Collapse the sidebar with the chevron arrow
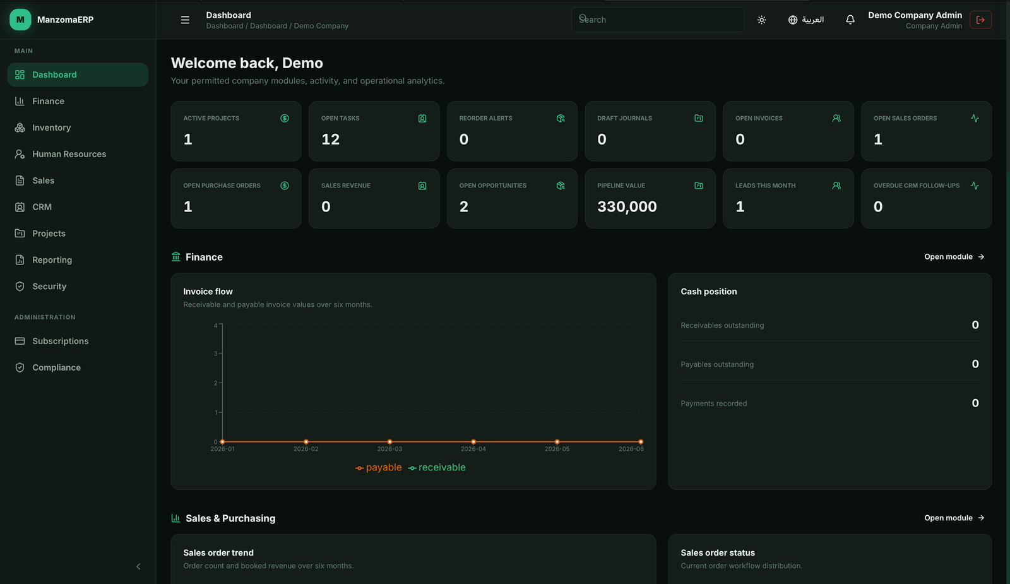This screenshot has width=1010, height=584. tap(138, 566)
